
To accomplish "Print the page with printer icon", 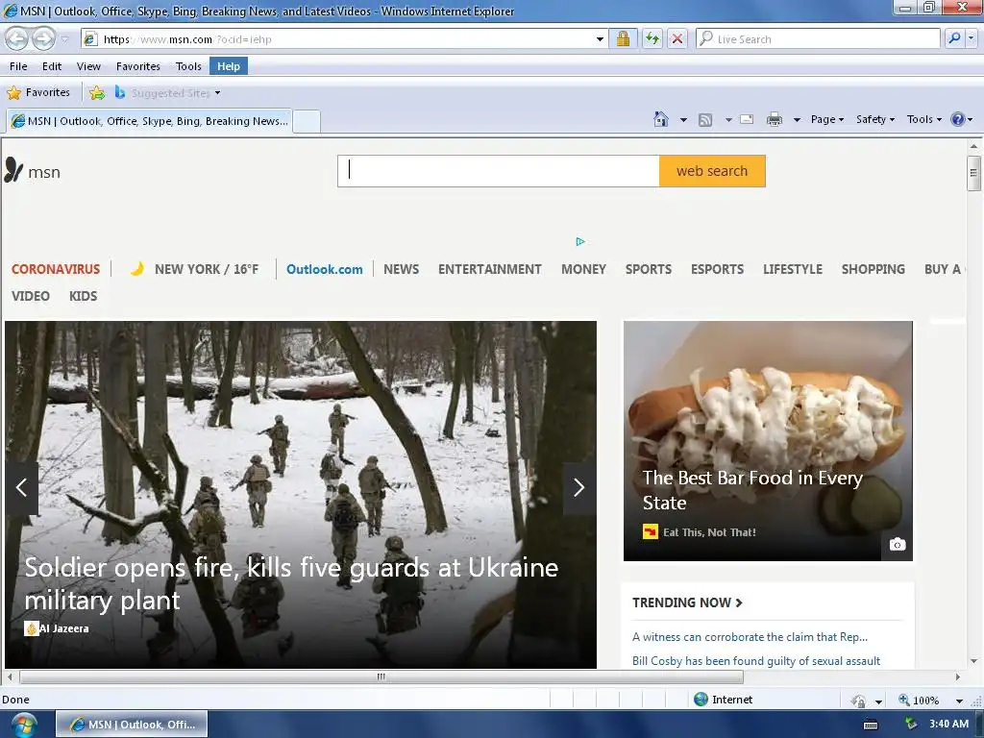I will (x=775, y=119).
